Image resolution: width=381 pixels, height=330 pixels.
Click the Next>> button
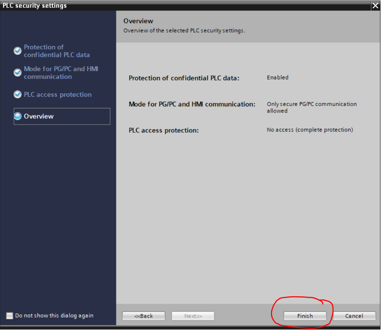point(193,316)
